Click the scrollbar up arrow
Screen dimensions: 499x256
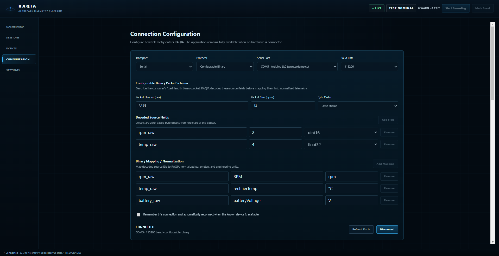[492, 24]
